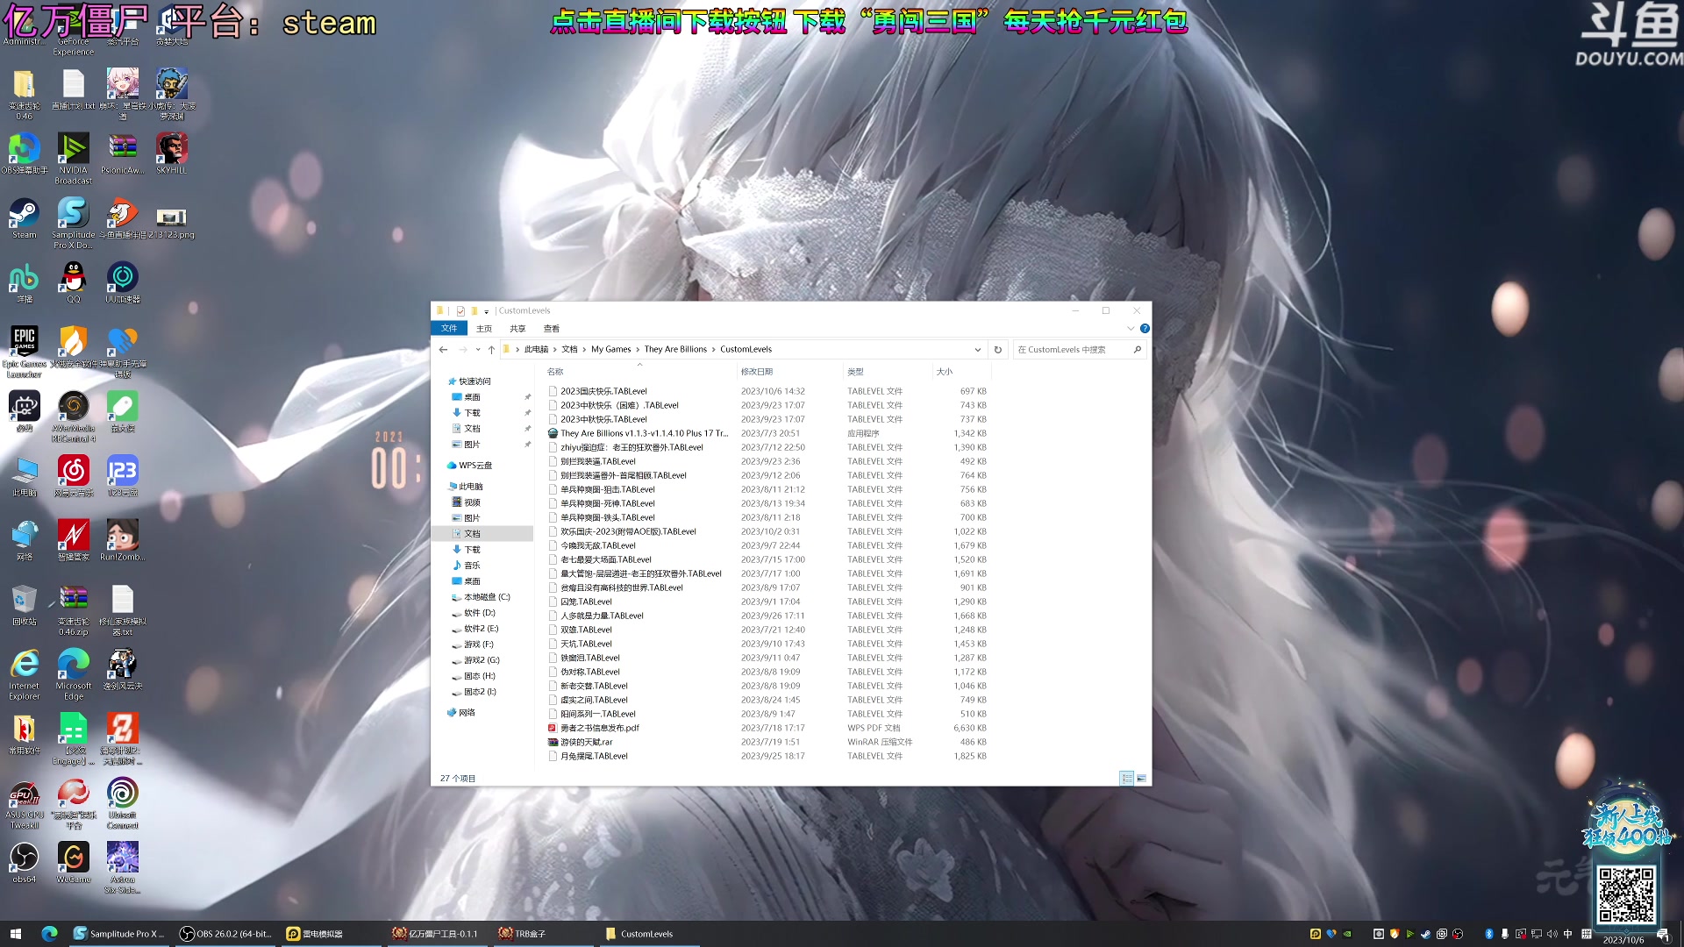Click the properties checkmark in quick access toolbar

click(x=460, y=310)
